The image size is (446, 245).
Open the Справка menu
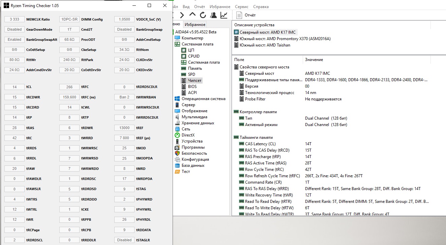point(261,7)
